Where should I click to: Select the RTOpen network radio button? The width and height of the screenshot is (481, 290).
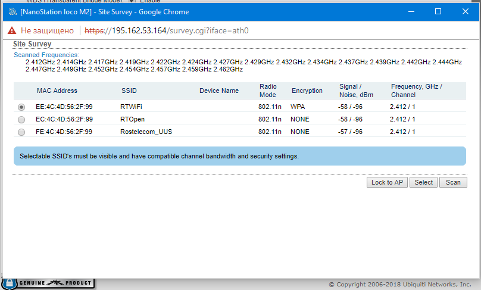(x=21, y=119)
